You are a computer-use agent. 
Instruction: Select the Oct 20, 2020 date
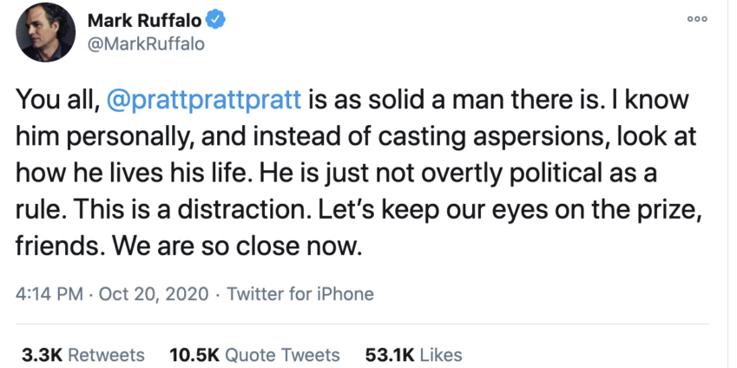click(x=152, y=293)
